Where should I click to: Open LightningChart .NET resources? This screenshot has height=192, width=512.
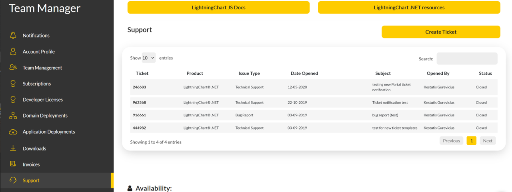point(409,8)
